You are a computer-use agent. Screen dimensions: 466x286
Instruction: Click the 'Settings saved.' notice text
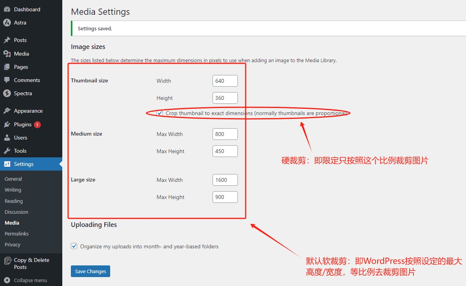click(x=95, y=28)
